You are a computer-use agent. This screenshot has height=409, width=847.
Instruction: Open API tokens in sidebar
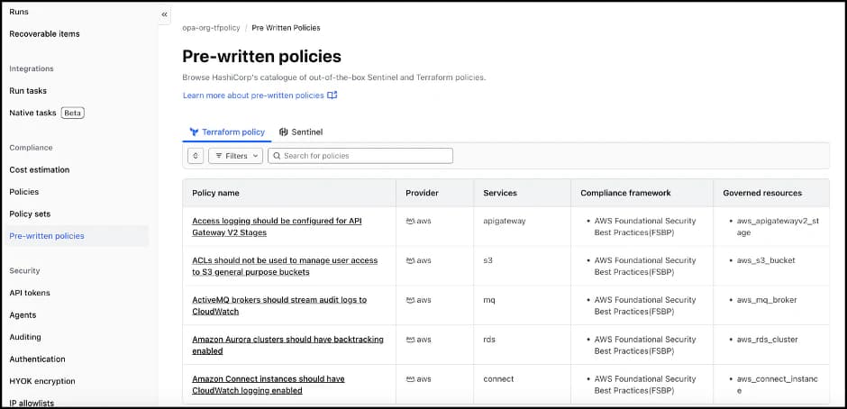[30, 293]
